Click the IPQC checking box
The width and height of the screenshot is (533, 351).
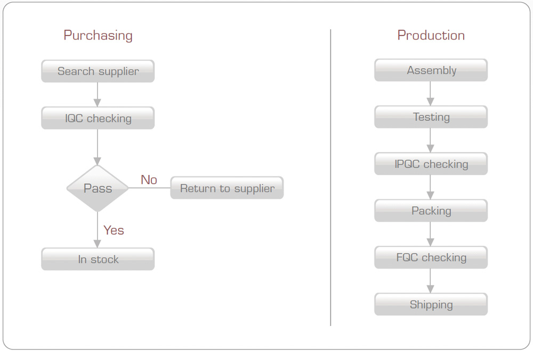coord(431,164)
